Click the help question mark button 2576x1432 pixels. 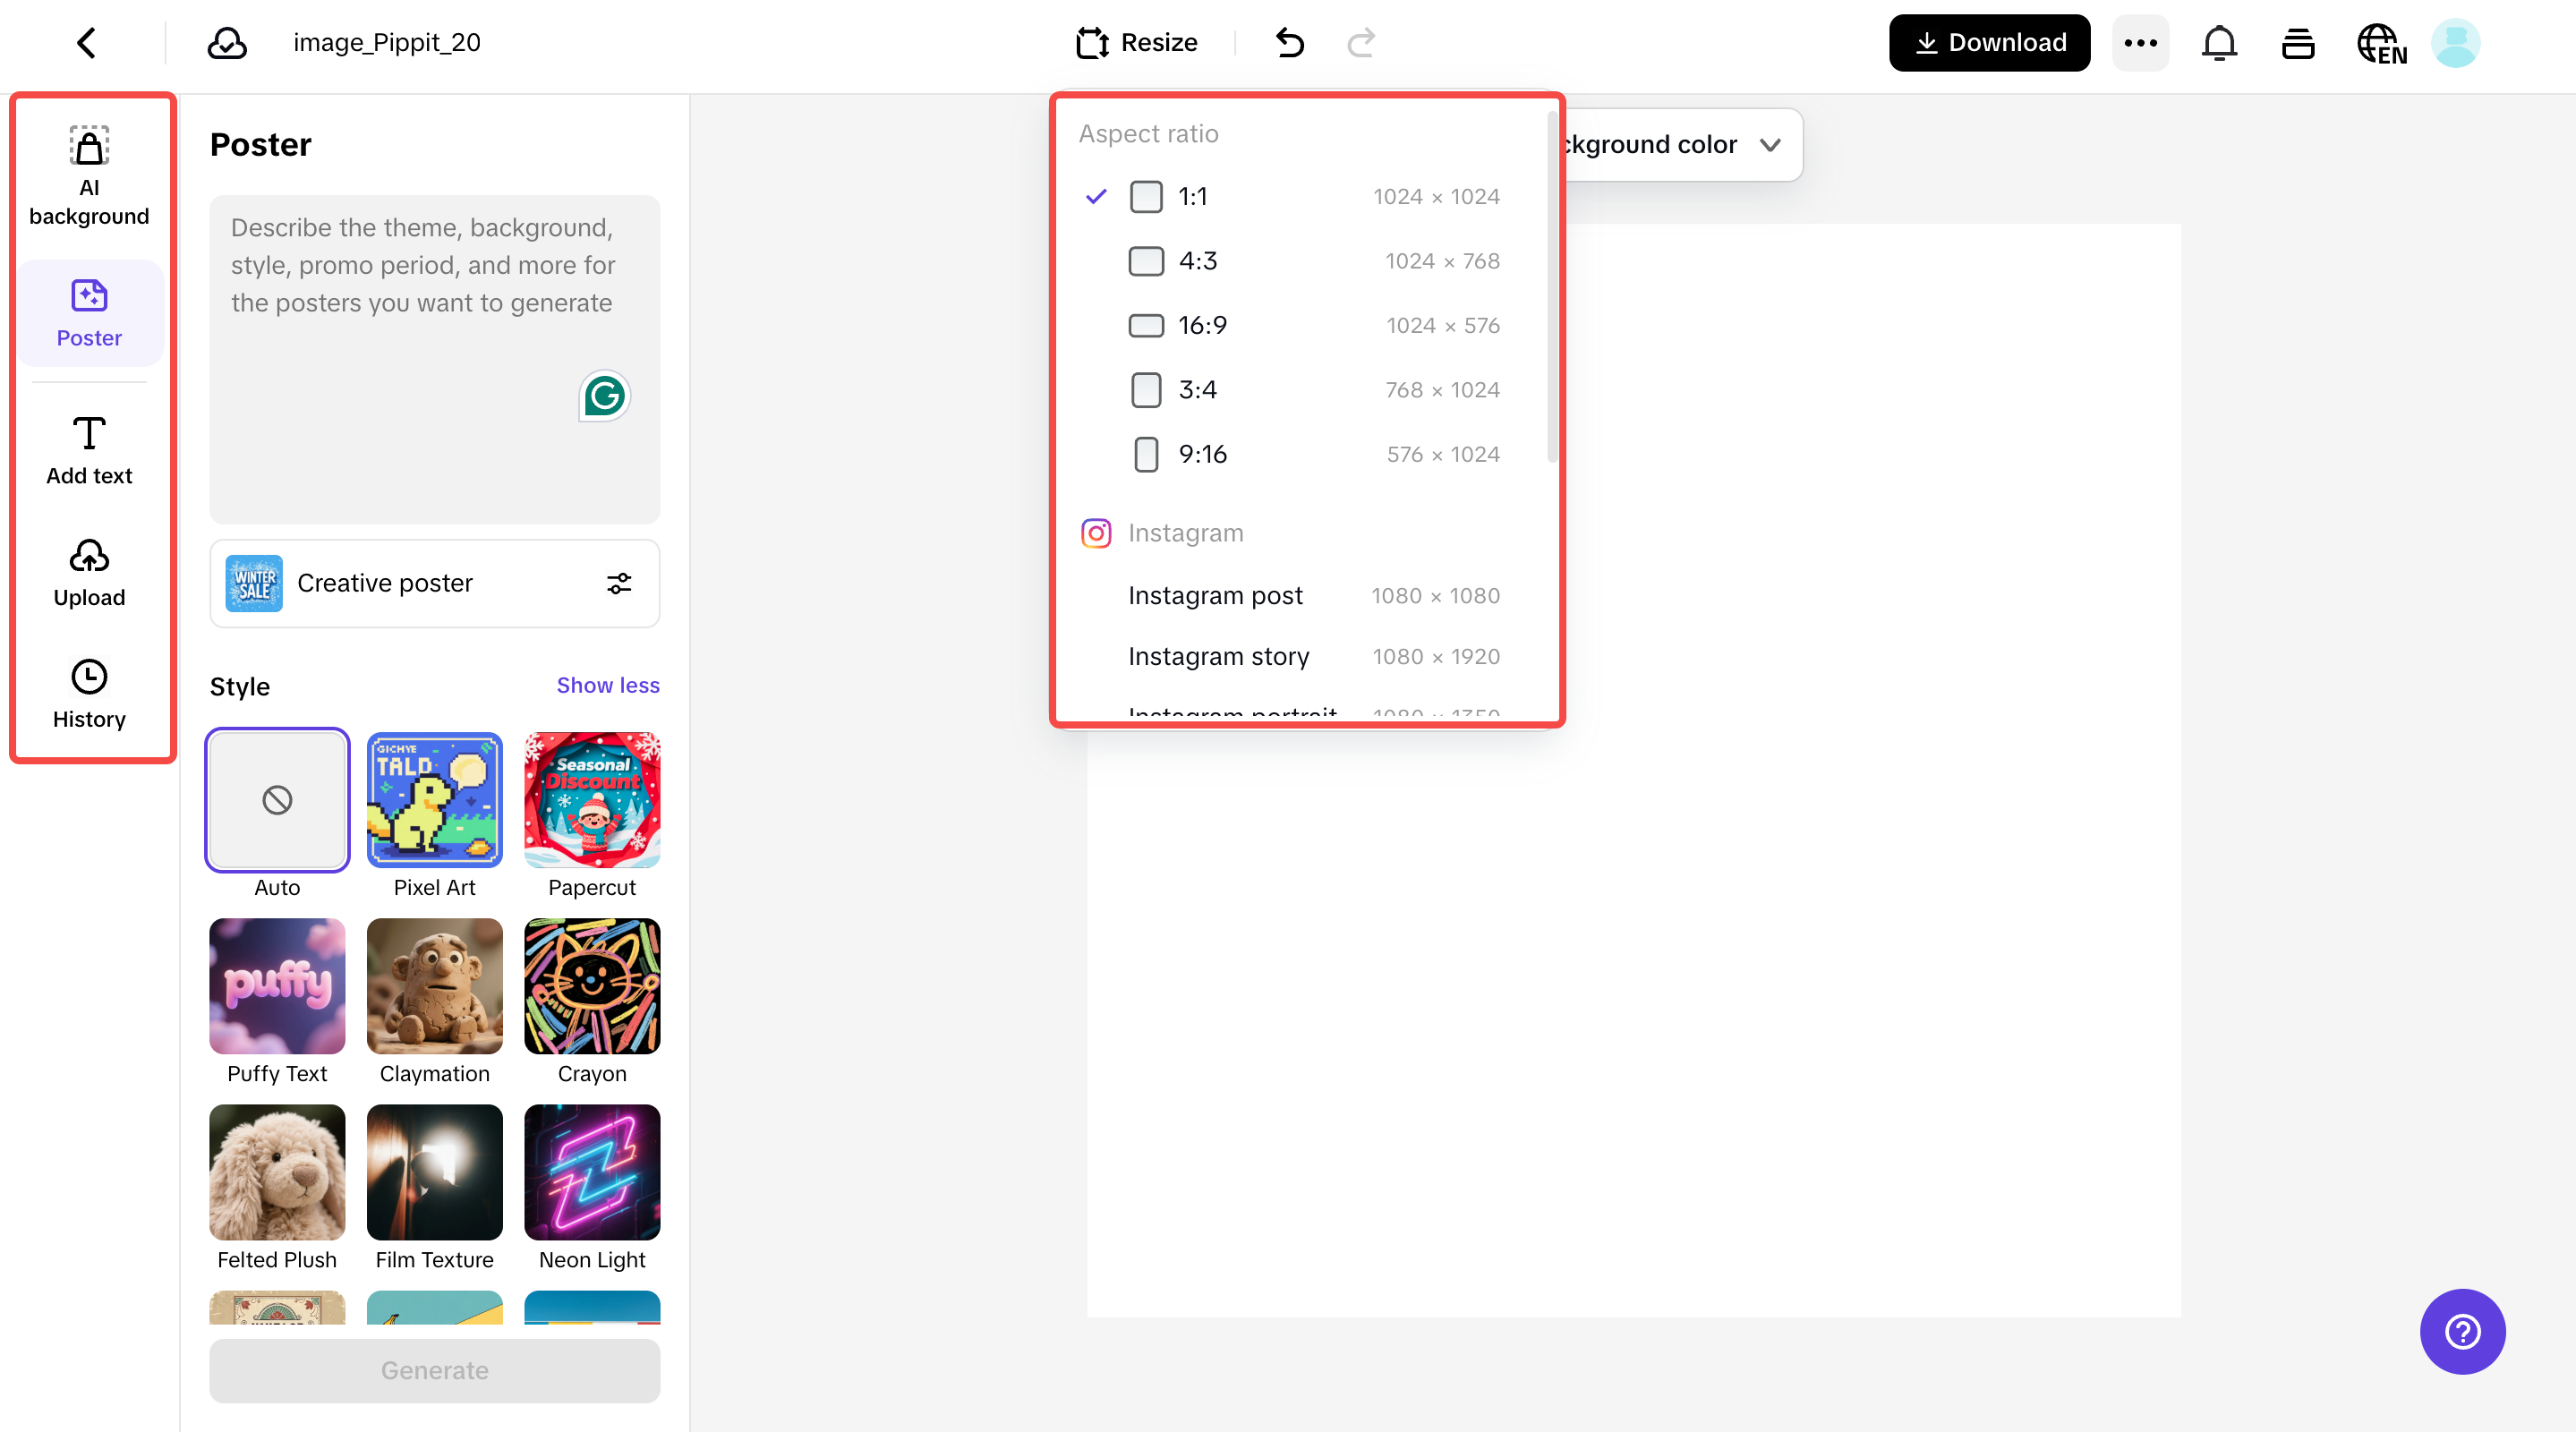pos(2462,1331)
